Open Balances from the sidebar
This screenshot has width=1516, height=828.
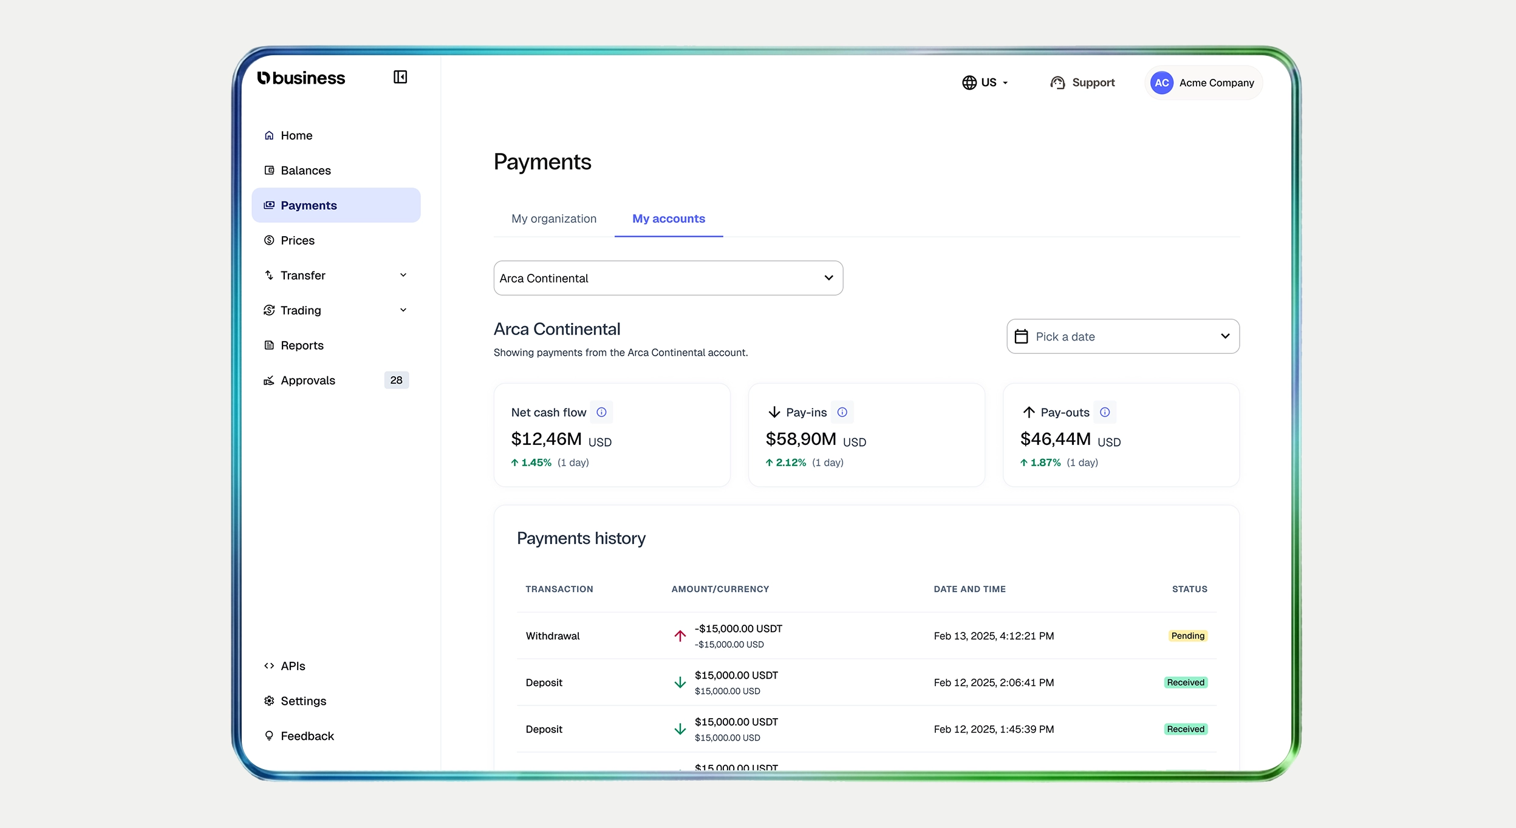click(x=336, y=171)
